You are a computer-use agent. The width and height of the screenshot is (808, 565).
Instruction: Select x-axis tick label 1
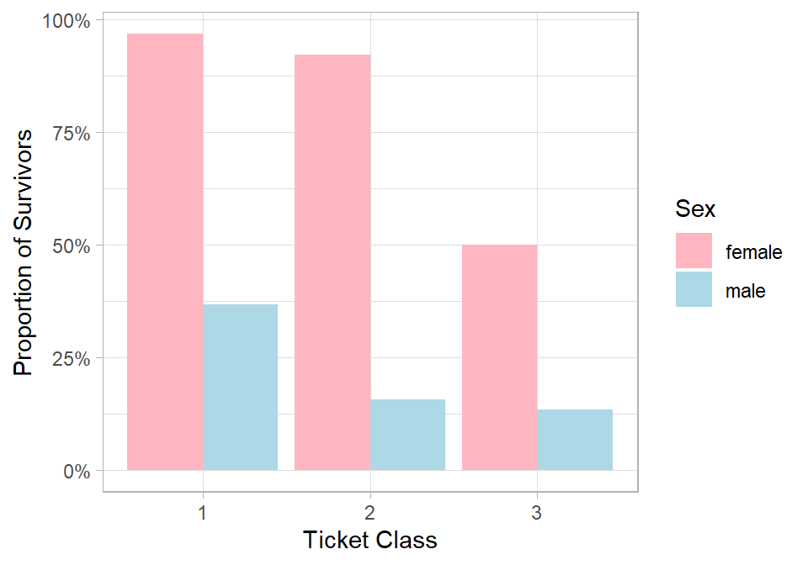(x=203, y=511)
